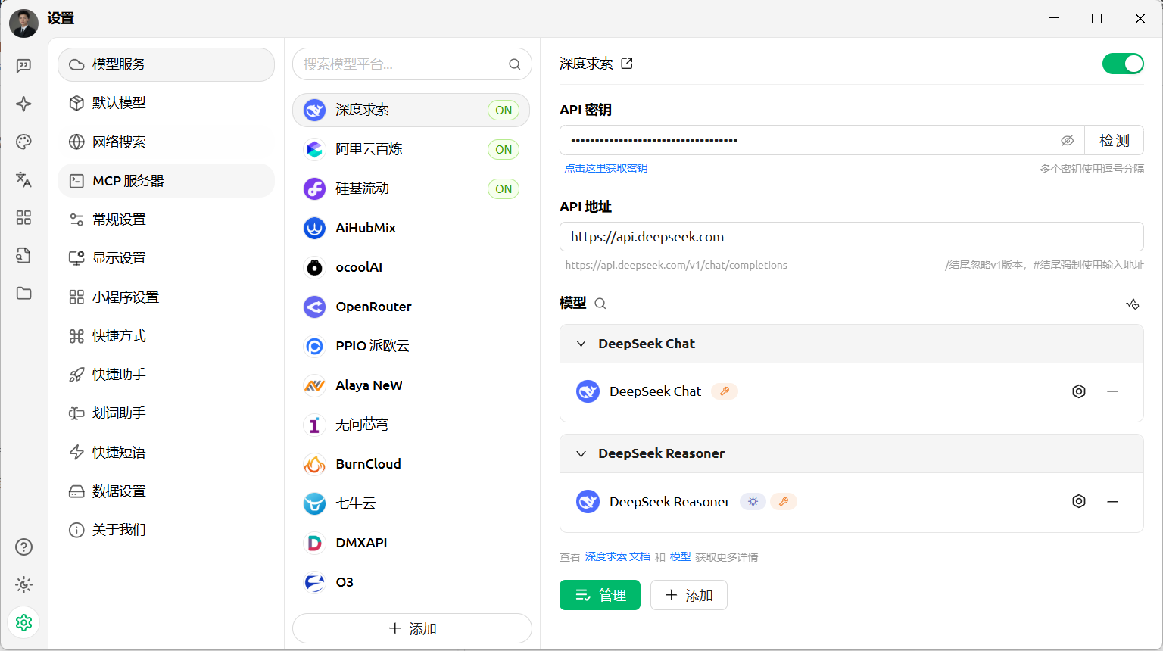1163x651 pixels.
Task: Collapse the DeepSeek Reasoner model group
Action: [581, 453]
